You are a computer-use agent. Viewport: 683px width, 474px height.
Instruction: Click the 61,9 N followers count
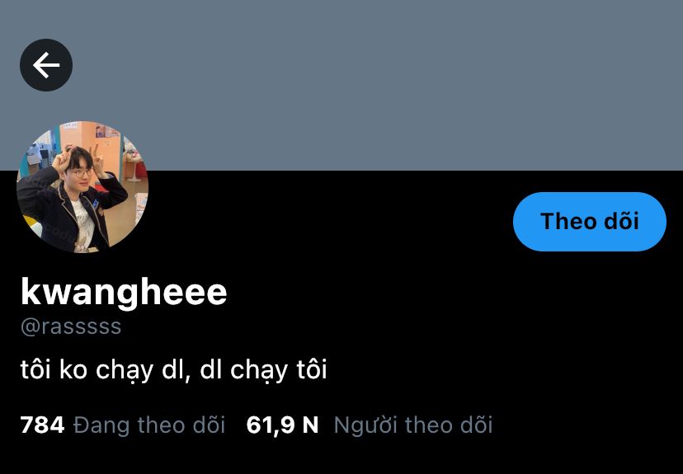tap(282, 425)
